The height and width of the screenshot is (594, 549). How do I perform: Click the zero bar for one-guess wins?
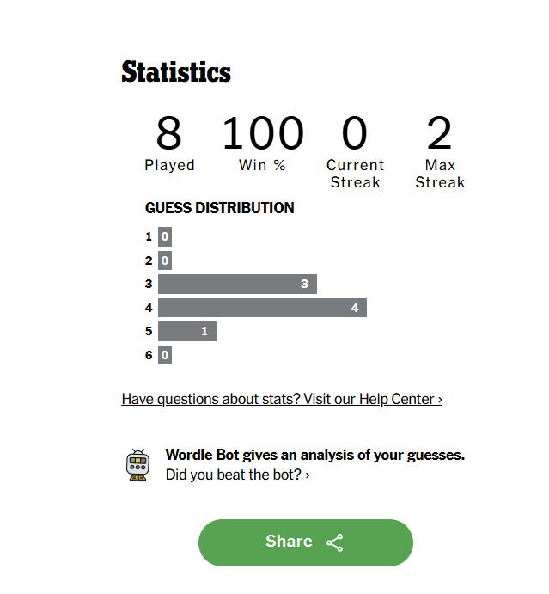click(x=165, y=236)
